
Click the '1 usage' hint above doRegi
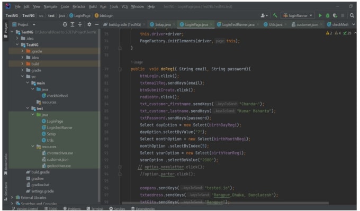137,62
